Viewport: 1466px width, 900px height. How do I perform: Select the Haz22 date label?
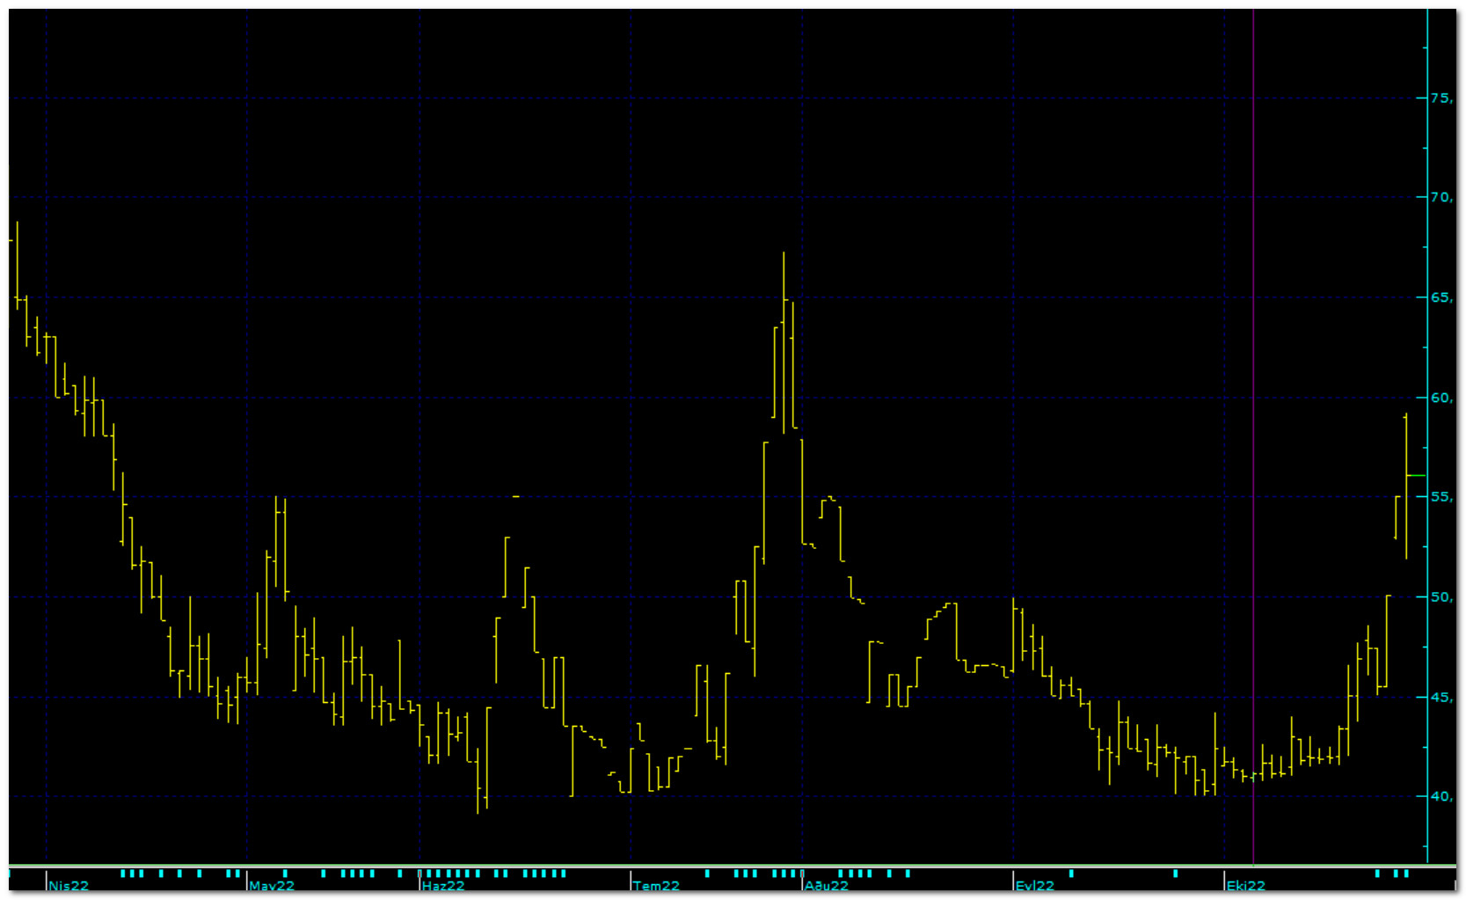[443, 885]
